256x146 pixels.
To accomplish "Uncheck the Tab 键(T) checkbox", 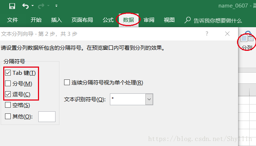I will [8, 73].
